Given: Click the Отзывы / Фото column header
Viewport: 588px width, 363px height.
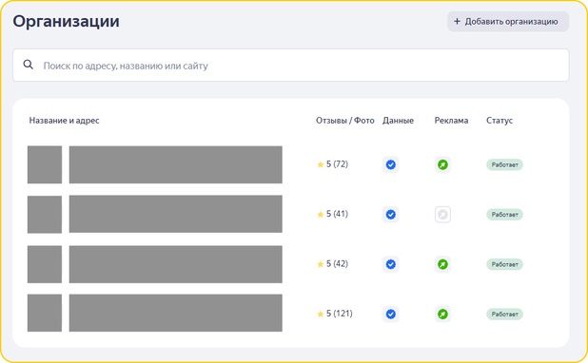Looking at the screenshot, I should pos(345,121).
